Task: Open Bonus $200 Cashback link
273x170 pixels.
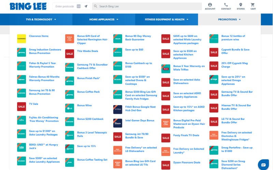Action: click(x=90, y=119)
